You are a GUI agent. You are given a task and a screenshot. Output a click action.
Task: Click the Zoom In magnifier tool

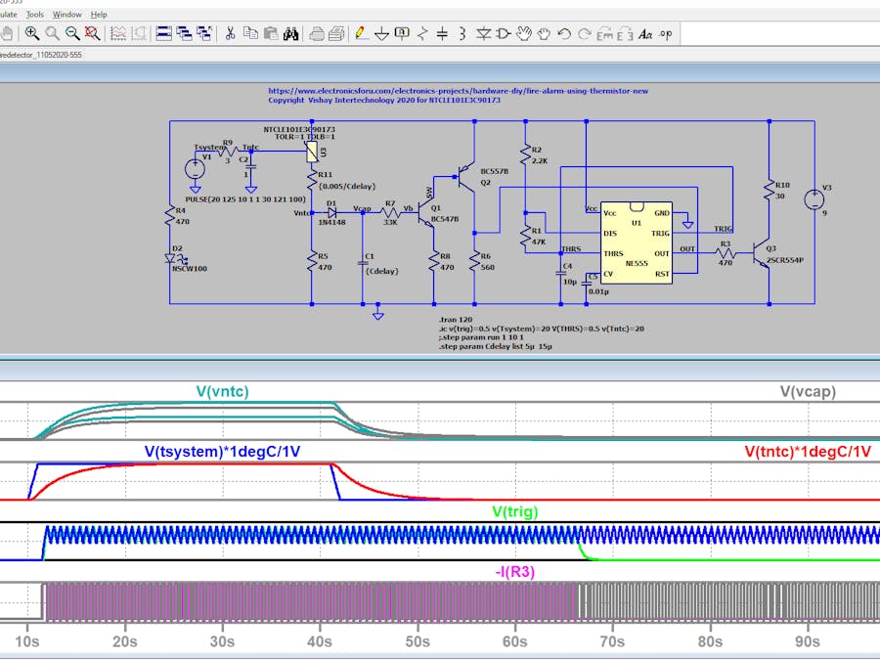[32, 33]
